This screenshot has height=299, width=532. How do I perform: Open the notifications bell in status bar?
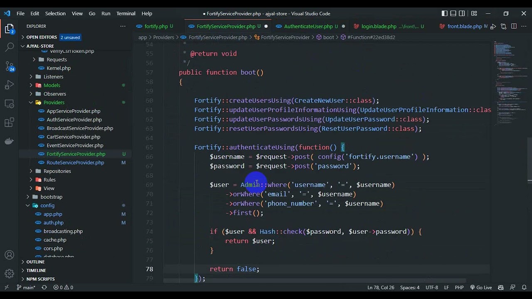[x=524, y=287]
